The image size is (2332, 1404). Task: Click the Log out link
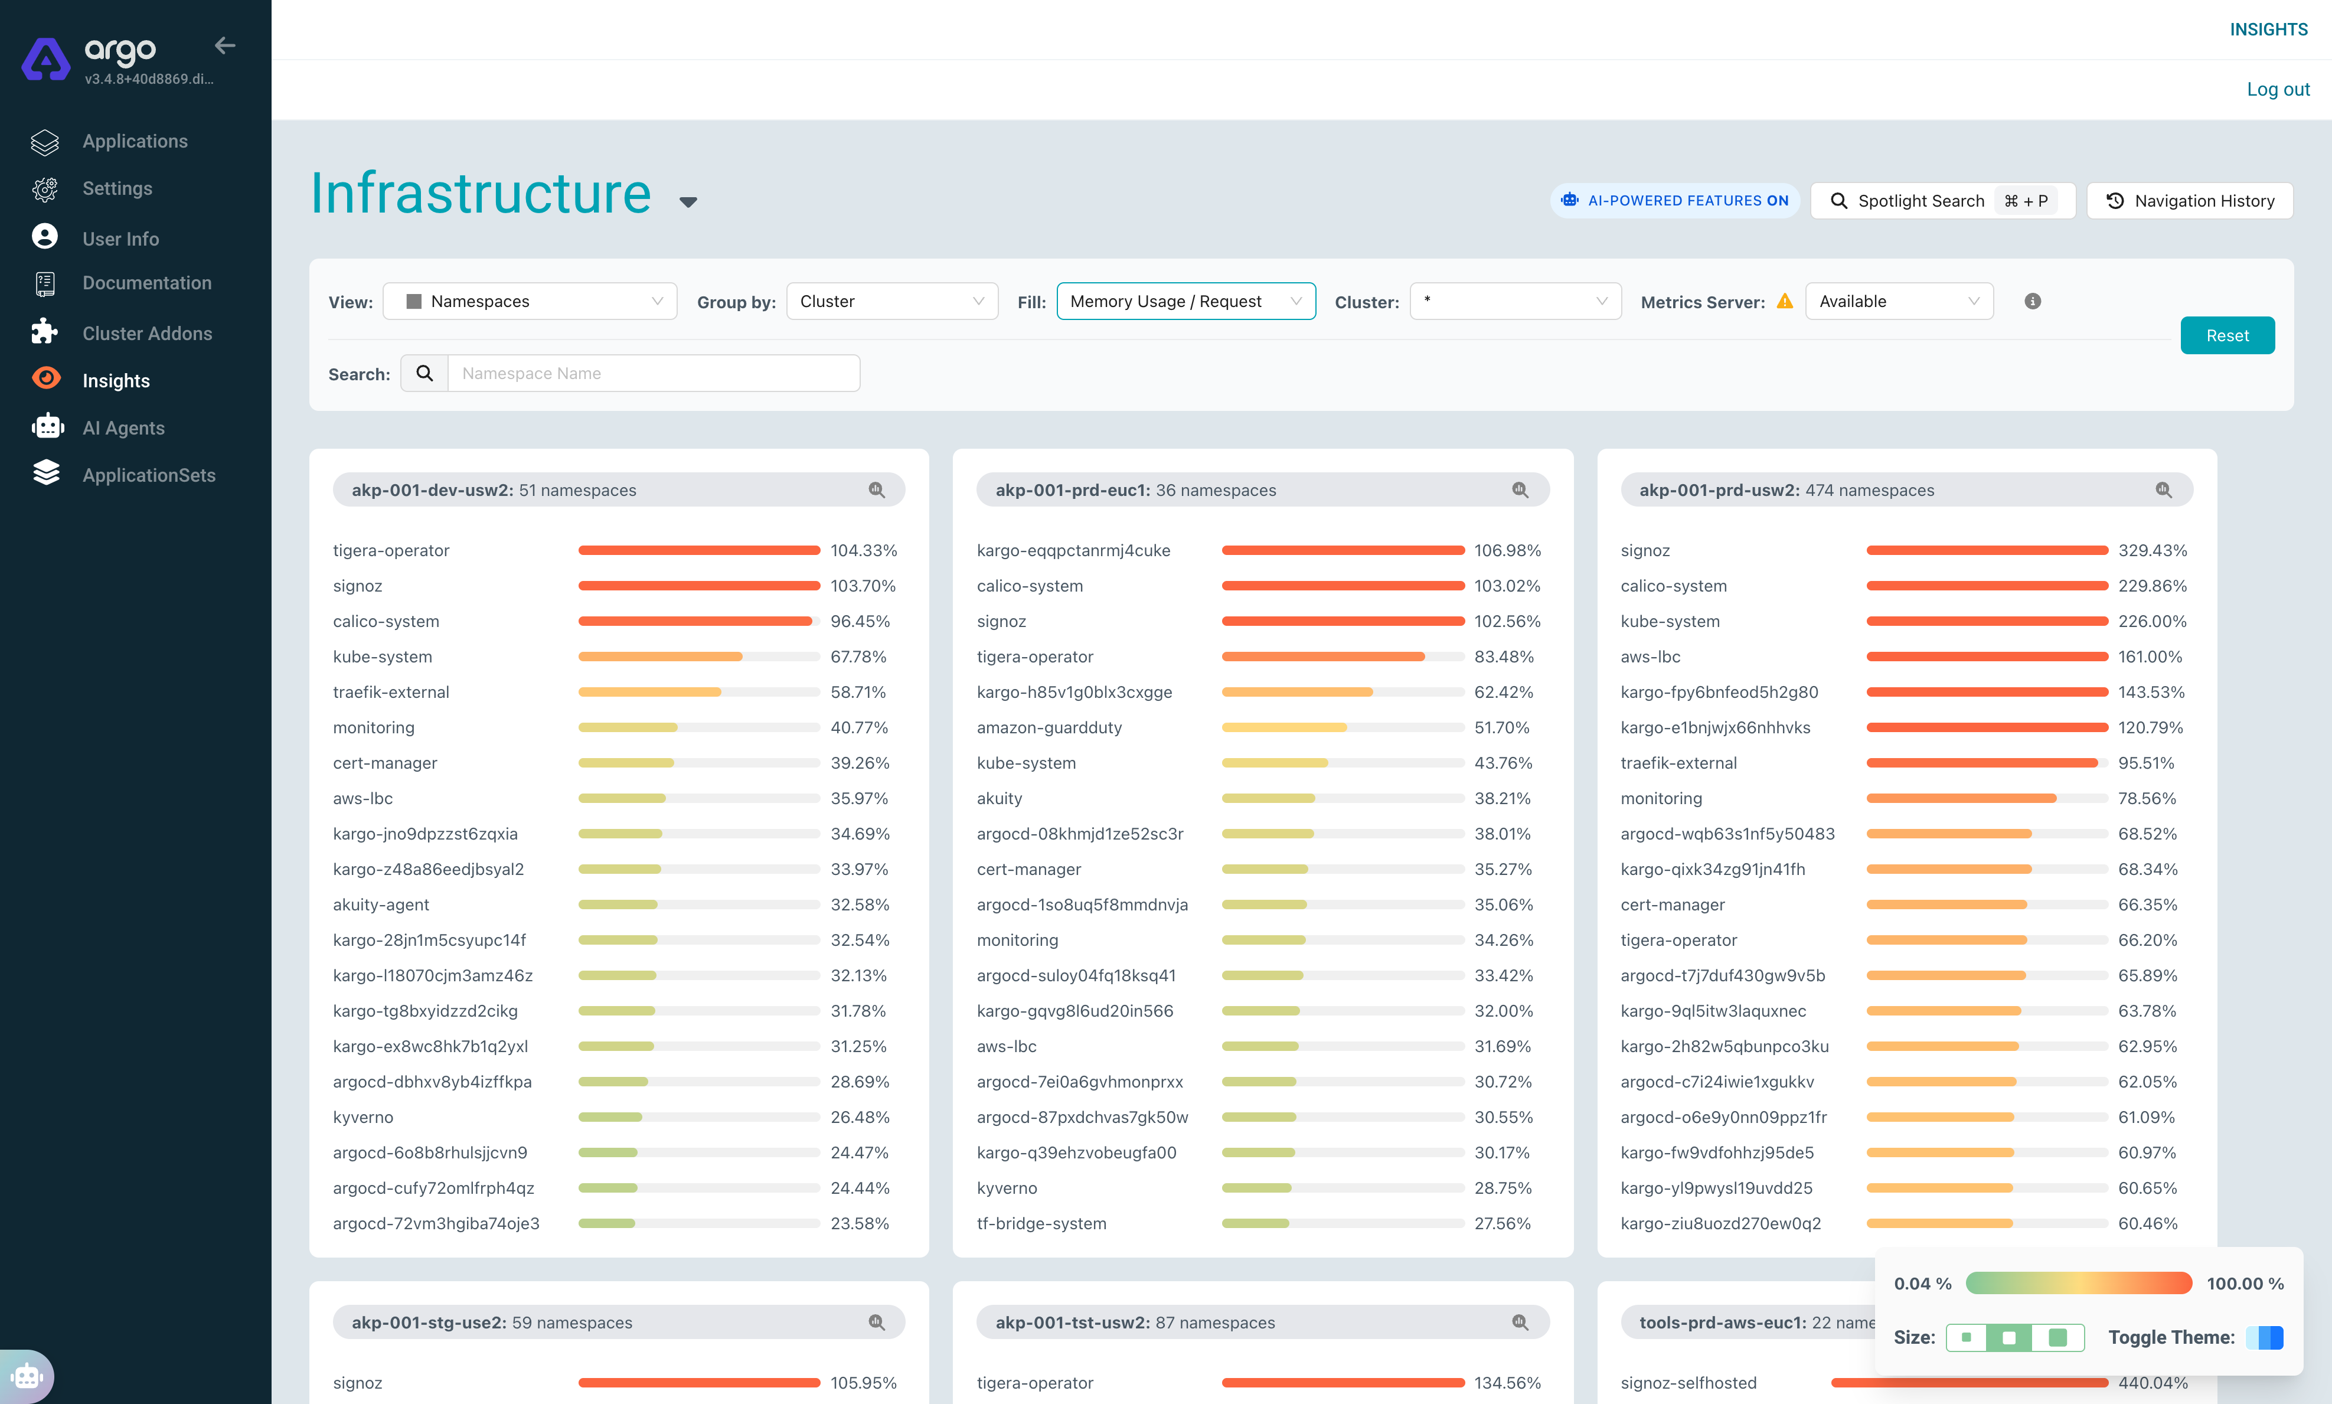click(x=2278, y=89)
